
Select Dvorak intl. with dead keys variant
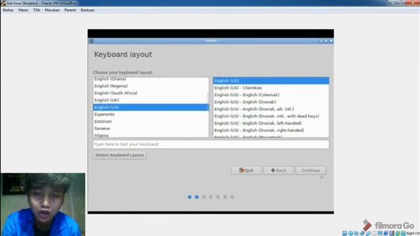(x=271, y=116)
